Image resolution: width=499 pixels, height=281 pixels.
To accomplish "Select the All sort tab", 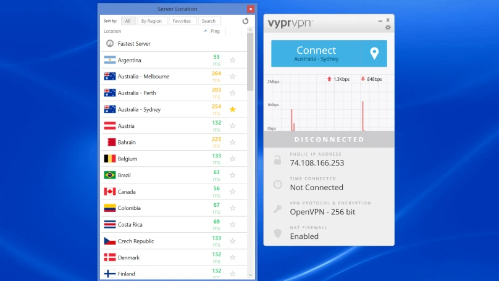I will pos(128,21).
